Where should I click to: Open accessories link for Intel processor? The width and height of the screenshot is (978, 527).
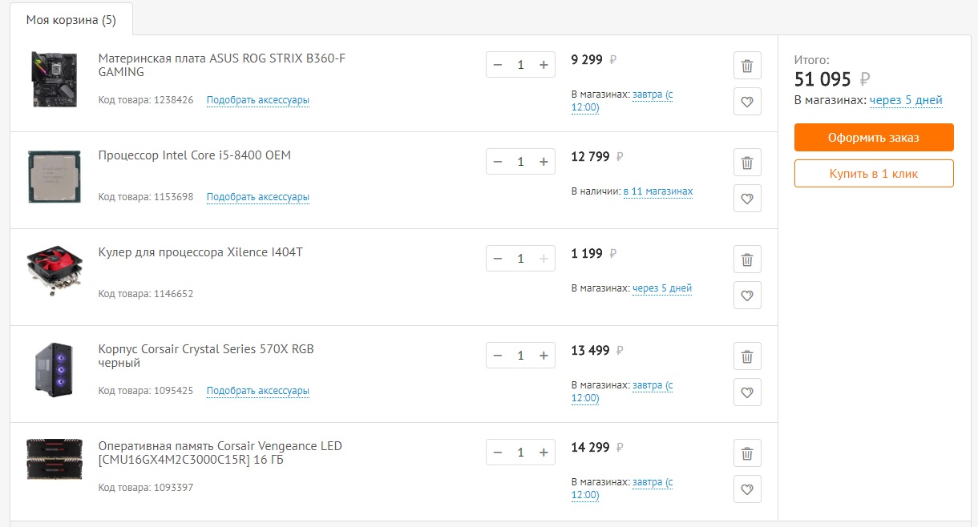258,197
